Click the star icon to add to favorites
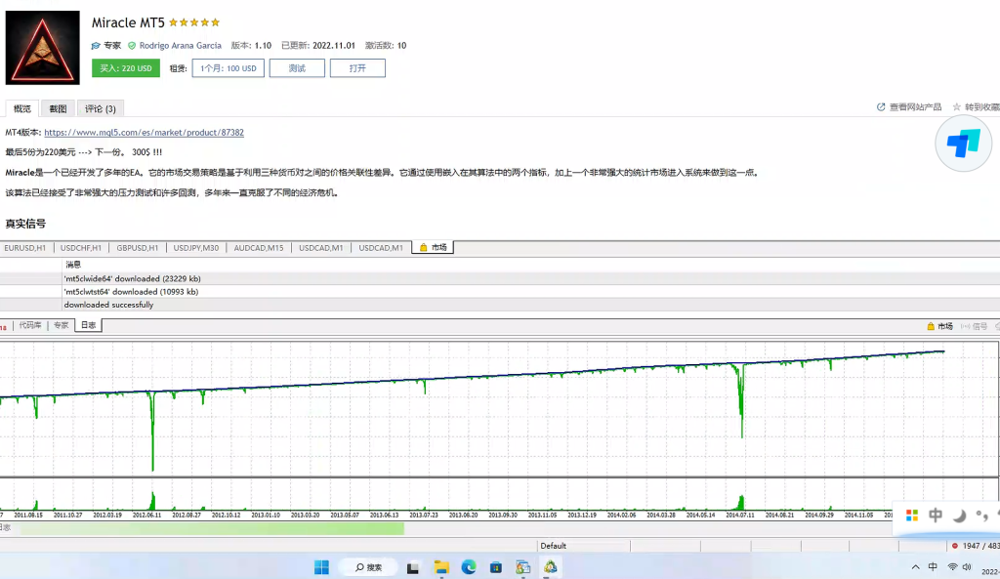 pyautogui.click(x=957, y=107)
